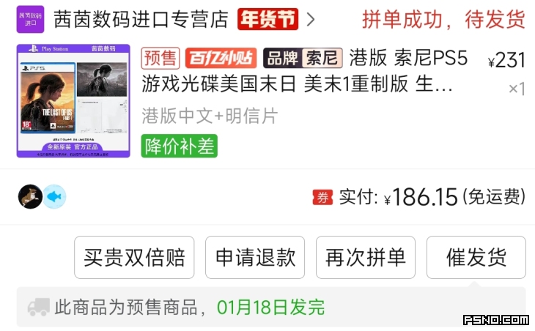
Task: Tap the 百亿补贴 subsidy badge
Action: pyautogui.click(x=221, y=58)
